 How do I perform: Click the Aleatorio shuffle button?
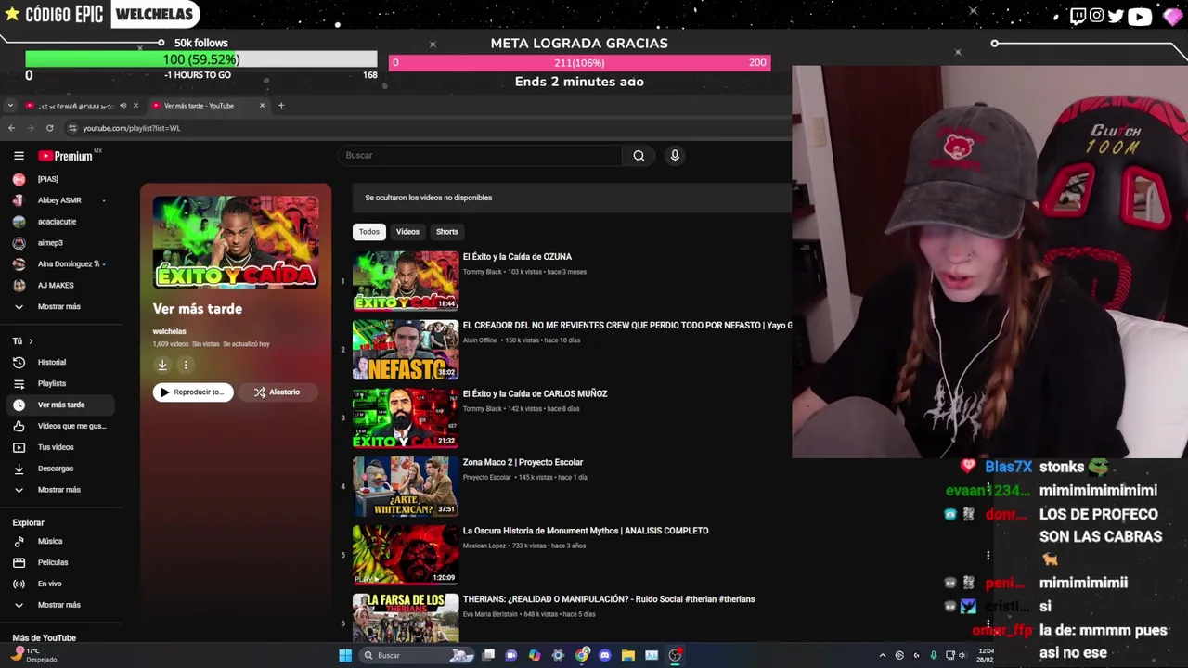coord(277,392)
